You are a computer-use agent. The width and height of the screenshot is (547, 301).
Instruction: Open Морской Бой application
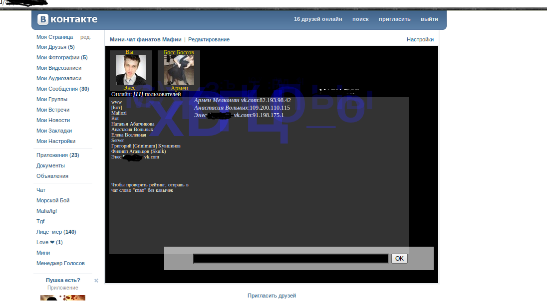(x=53, y=200)
